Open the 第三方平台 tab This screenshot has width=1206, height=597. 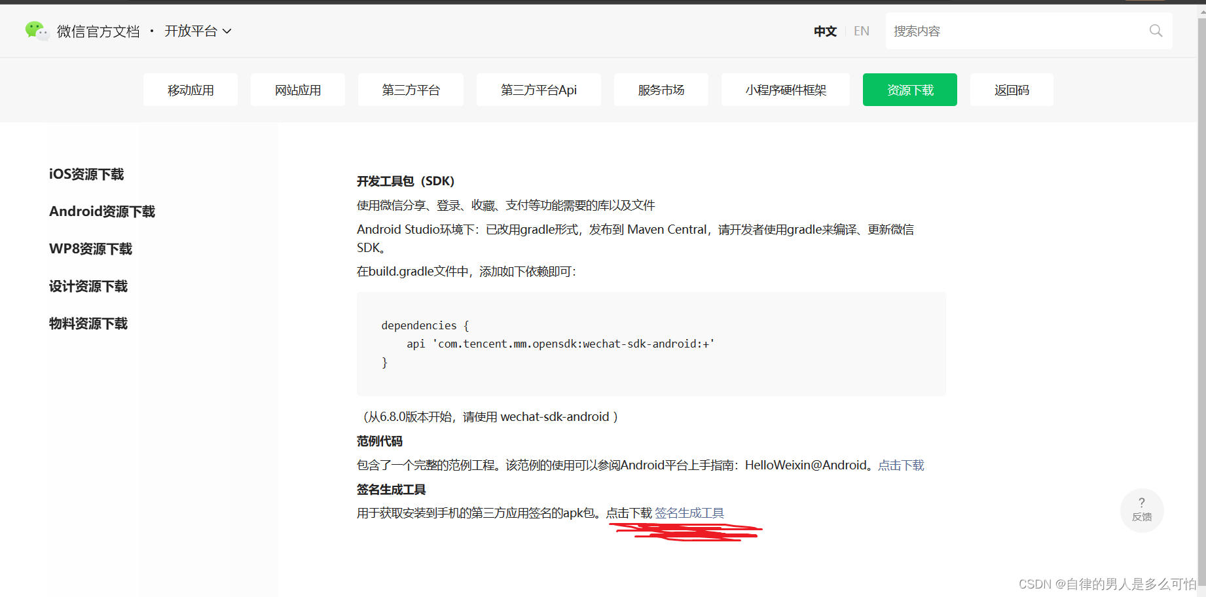411,90
